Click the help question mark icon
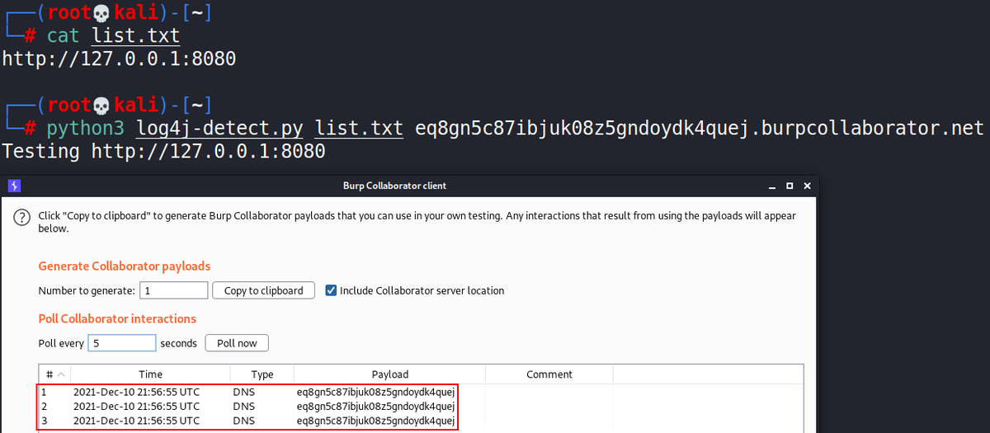The height and width of the screenshot is (433, 990). pyautogui.click(x=21, y=219)
